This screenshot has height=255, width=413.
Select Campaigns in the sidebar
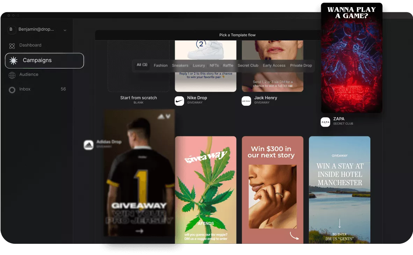[44, 61]
